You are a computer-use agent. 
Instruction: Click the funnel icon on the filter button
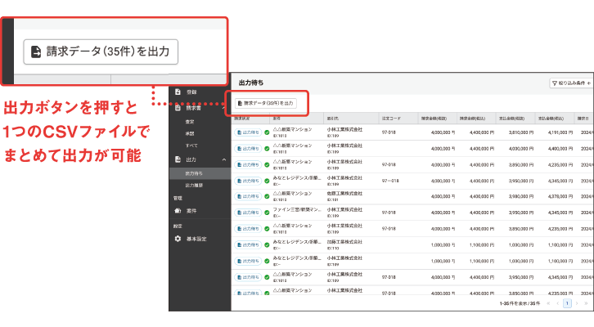555,83
